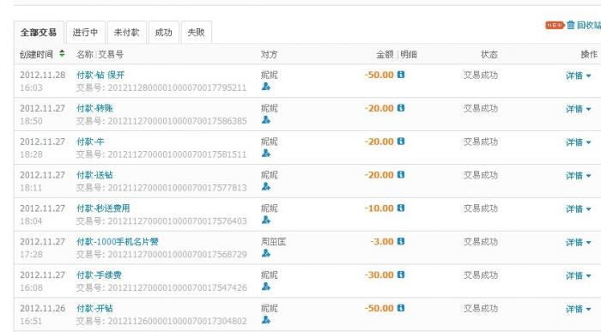Image resolution: width=601 pixels, height=332 pixels.
Task: Open detail icon beside -30.00 amount
Action: point(401,275)
